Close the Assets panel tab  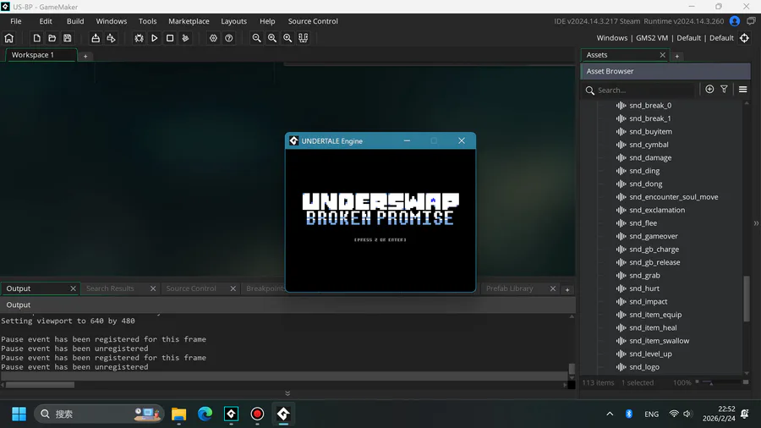[x=662, y=55]
